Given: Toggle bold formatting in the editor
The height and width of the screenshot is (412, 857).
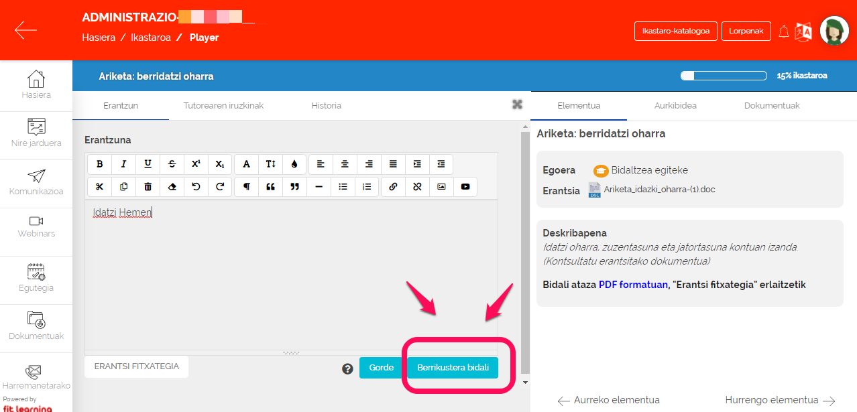Looking at the screenshot, I should coord(100,164).
